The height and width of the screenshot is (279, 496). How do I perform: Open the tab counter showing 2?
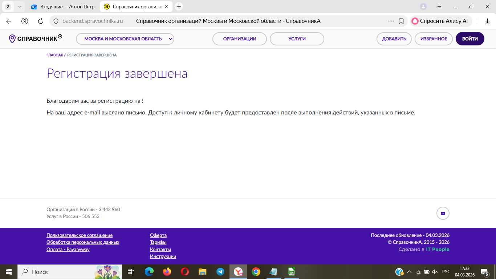click(8, 7)
